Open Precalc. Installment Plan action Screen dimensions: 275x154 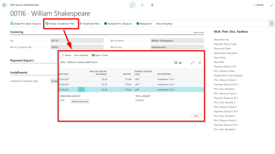point(62,24)
